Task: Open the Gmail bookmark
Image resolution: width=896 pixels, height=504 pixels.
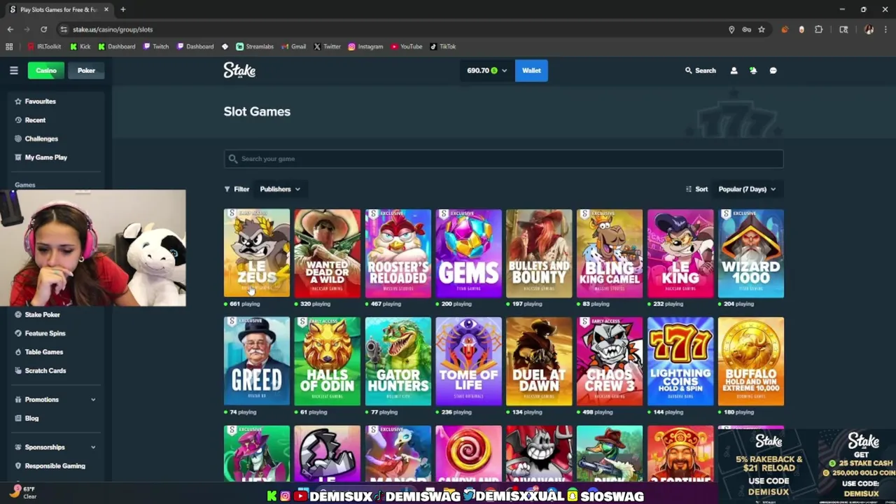Action: pyautogui.click(x=294, y=47)
